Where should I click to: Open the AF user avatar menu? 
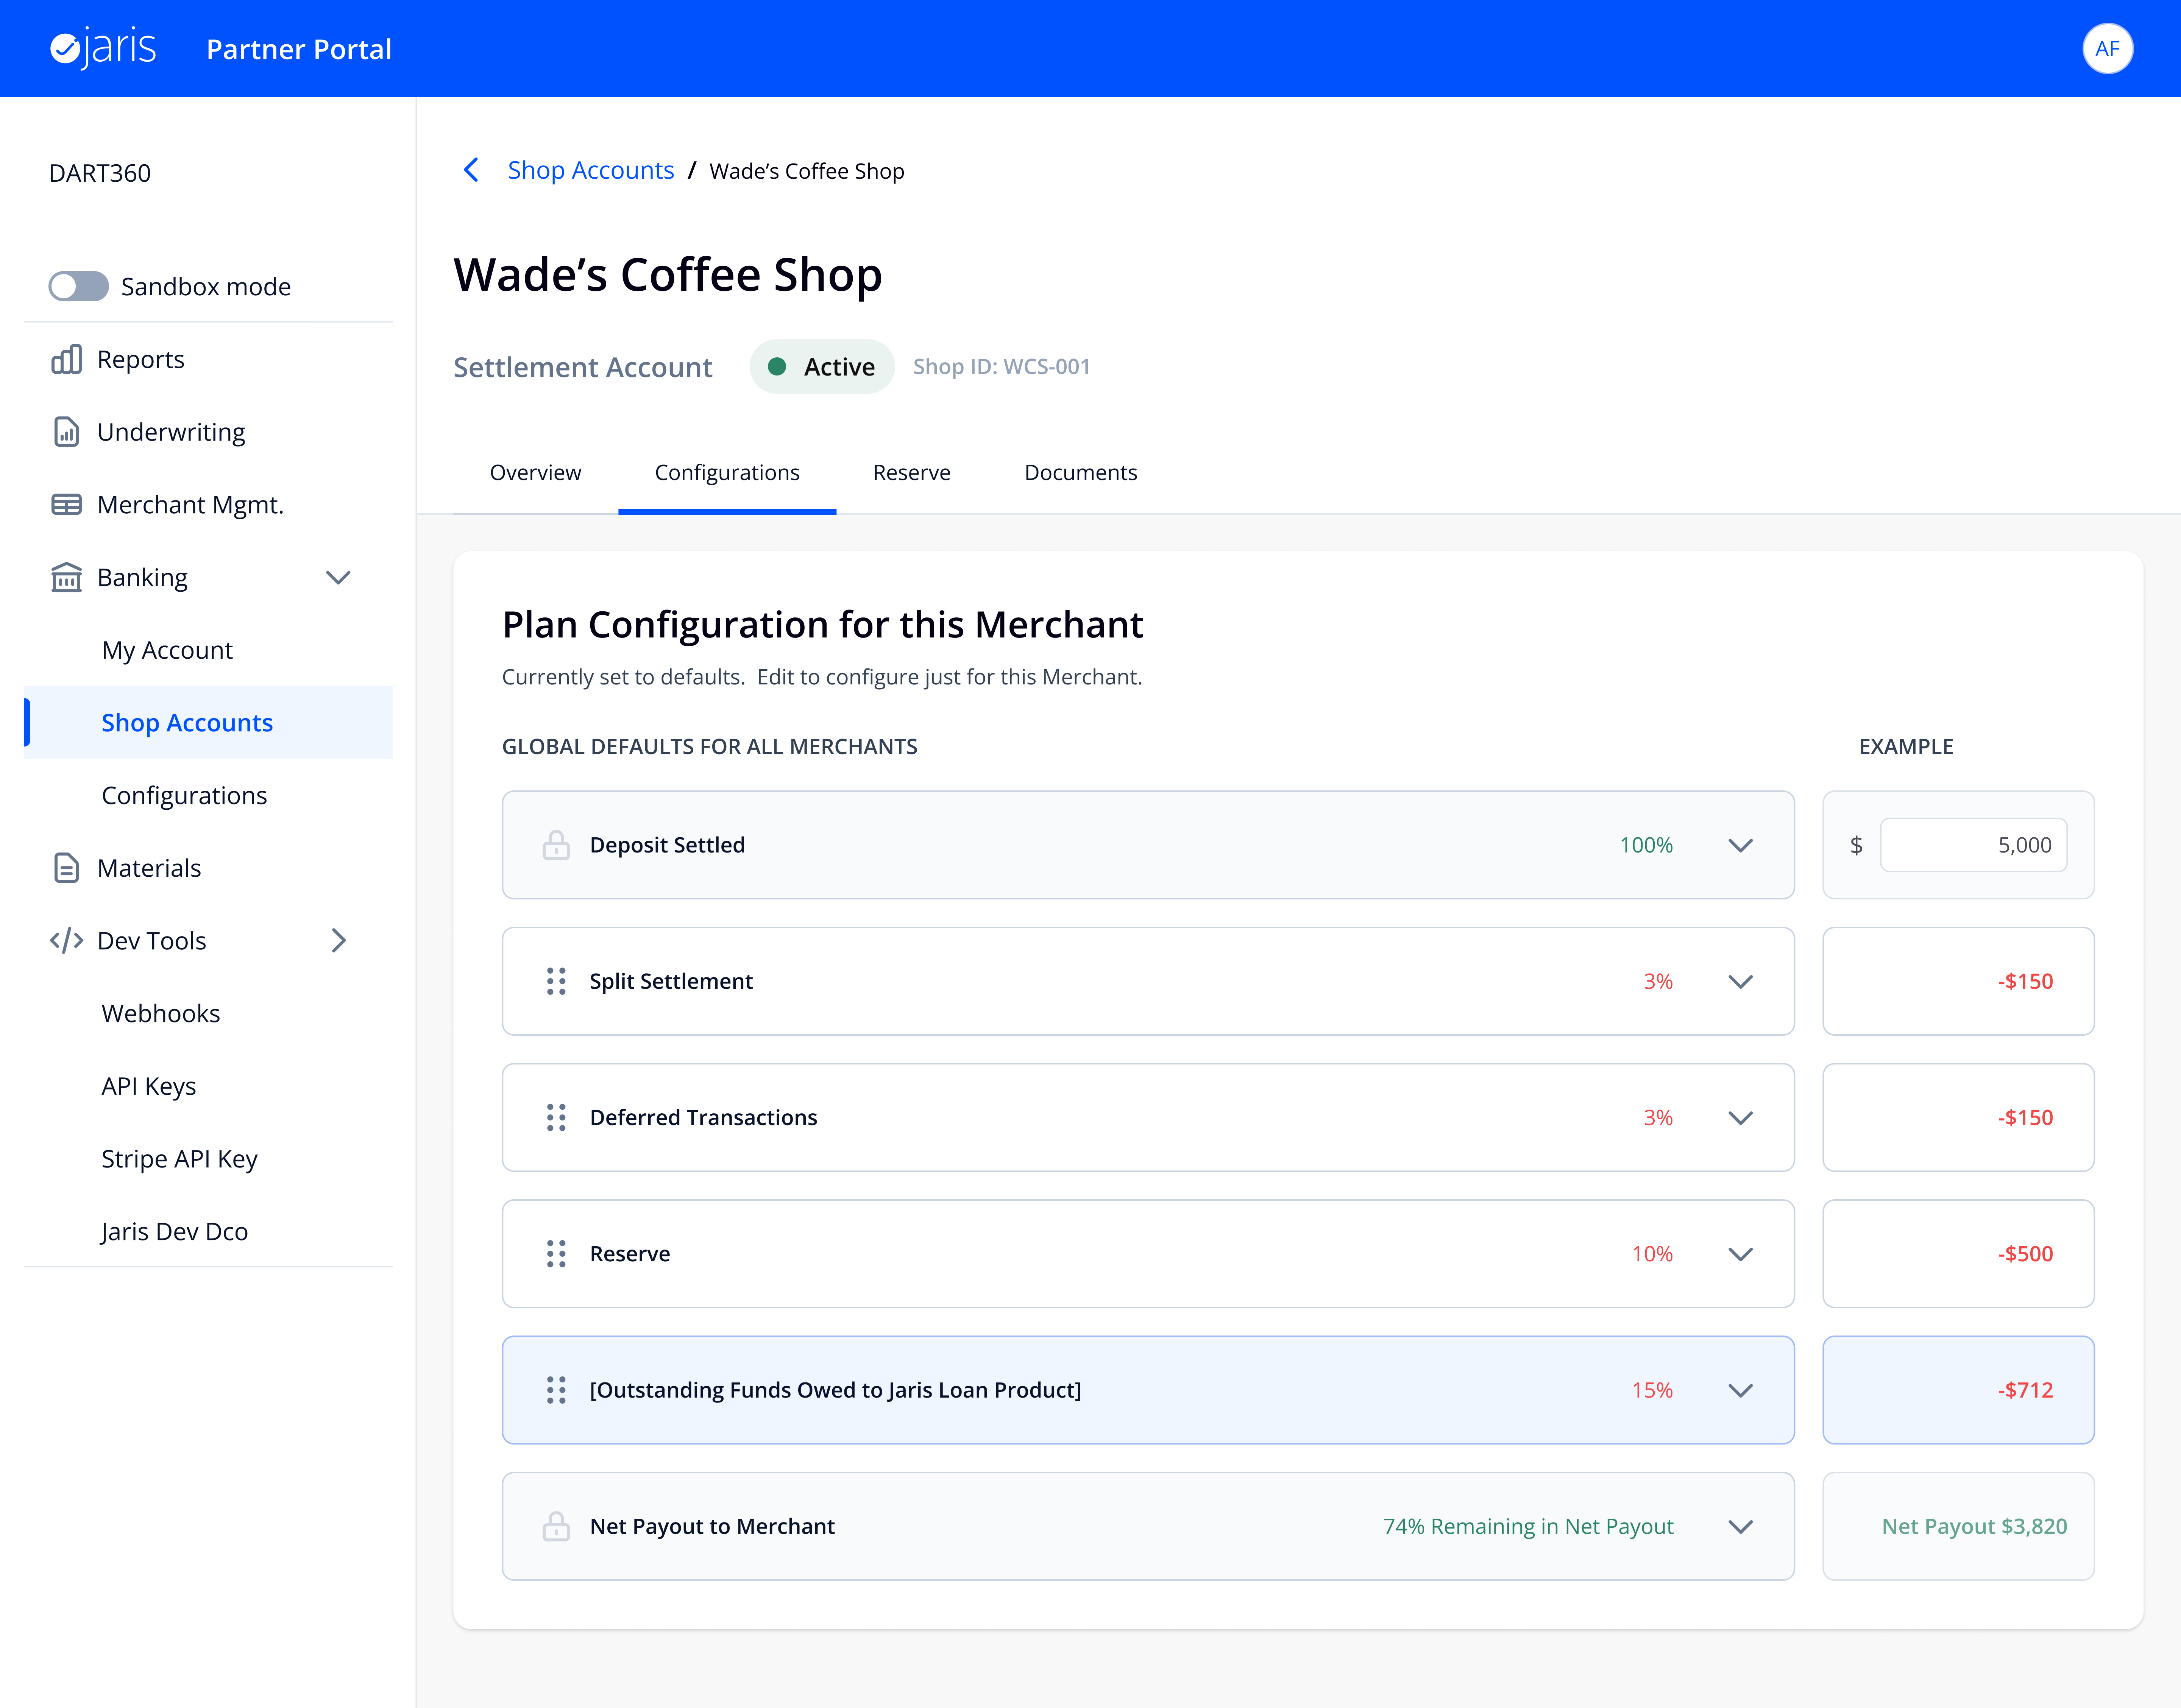pyautogui.click(x=2107, y=48)
